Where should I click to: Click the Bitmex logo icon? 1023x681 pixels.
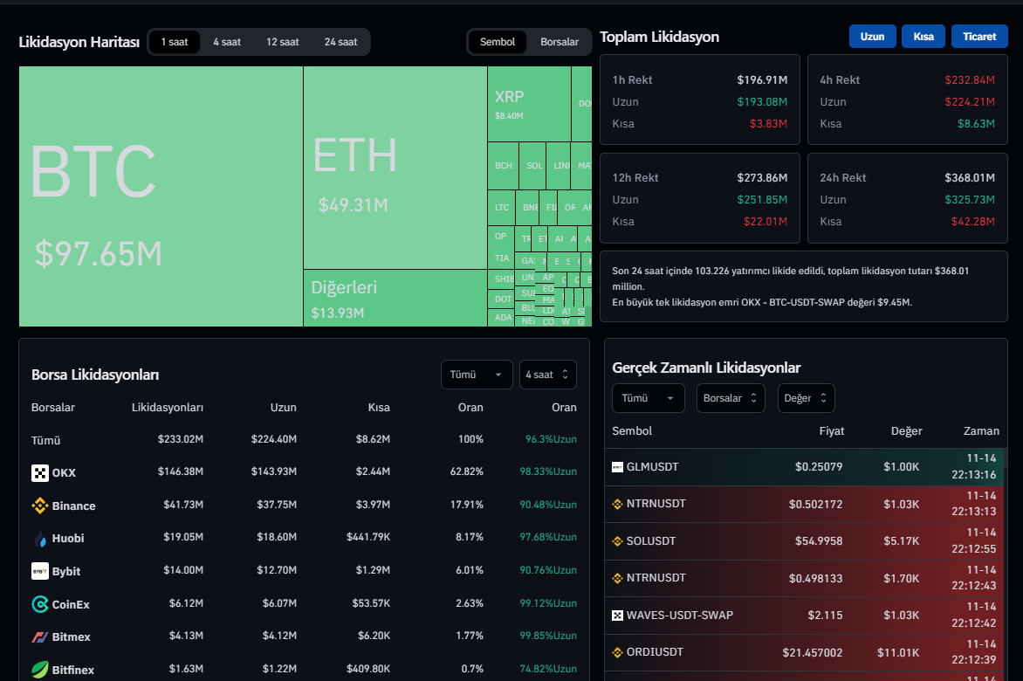(40, 637)
